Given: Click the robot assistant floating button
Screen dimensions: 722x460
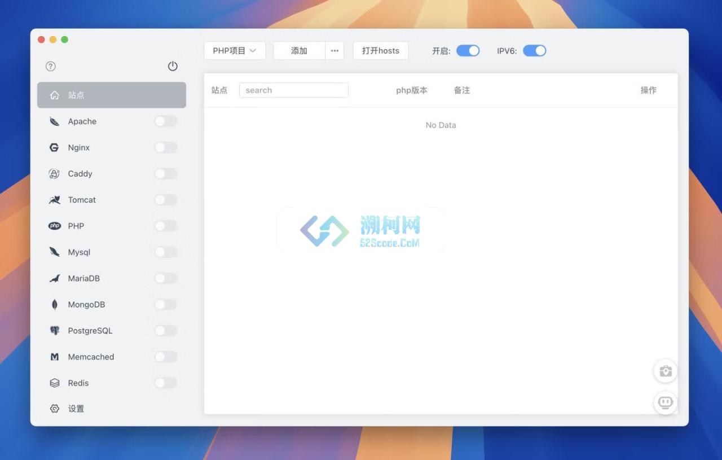Looking at the screenshot, I should click(x=666, y=402).
